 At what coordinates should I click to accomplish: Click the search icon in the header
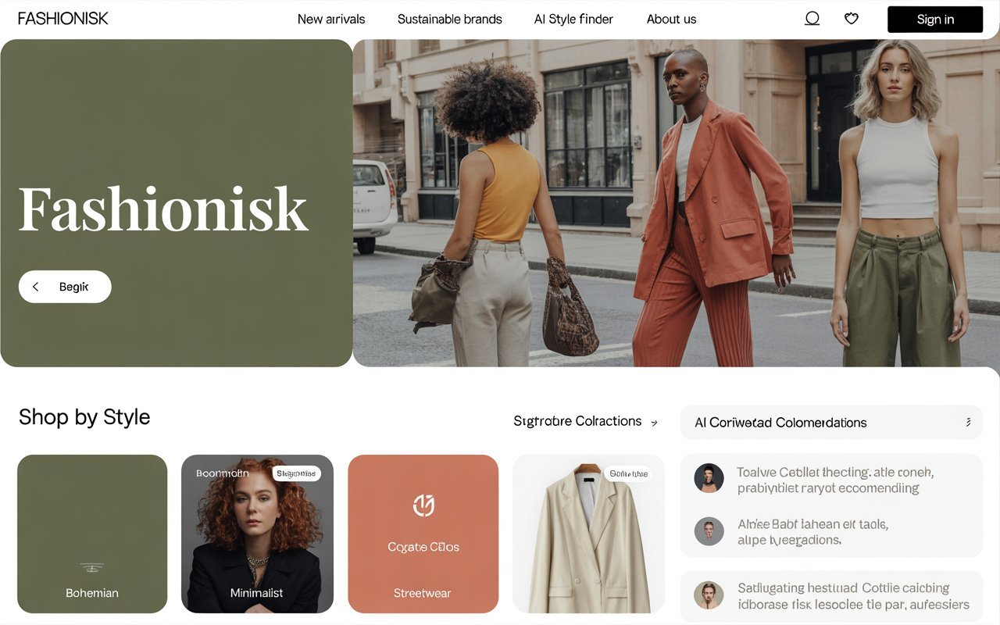point(812,18)
